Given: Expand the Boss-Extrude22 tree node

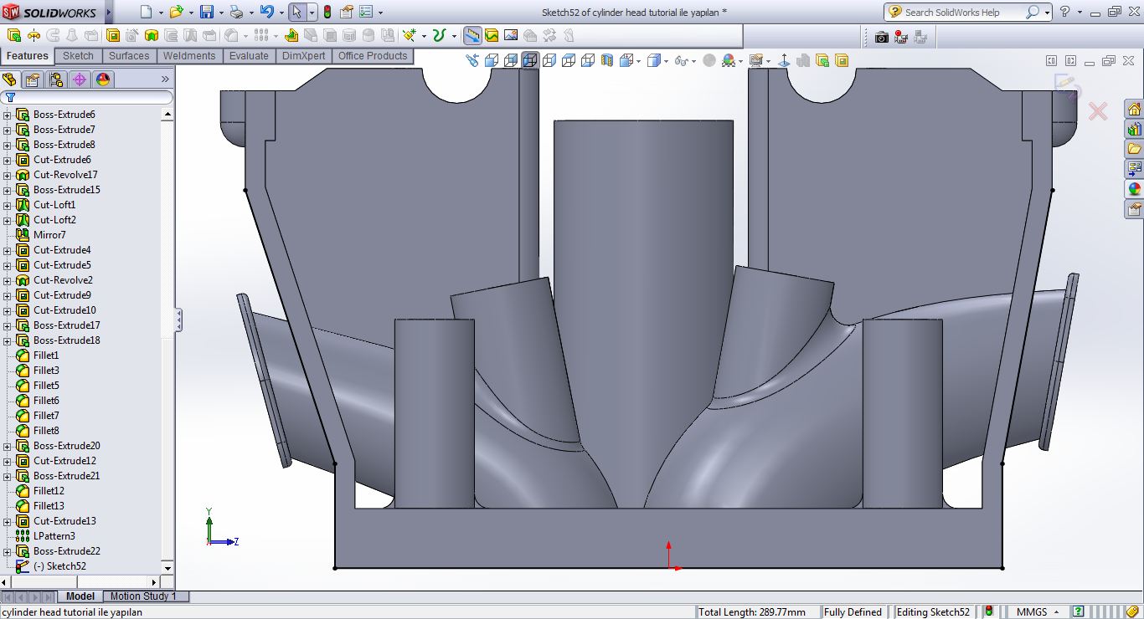Looking at the screenshot, I should click(7, 551).
